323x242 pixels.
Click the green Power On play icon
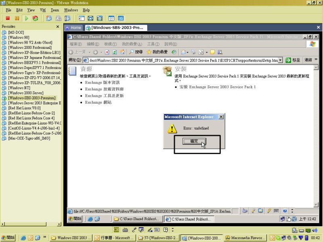click(26, 18)
